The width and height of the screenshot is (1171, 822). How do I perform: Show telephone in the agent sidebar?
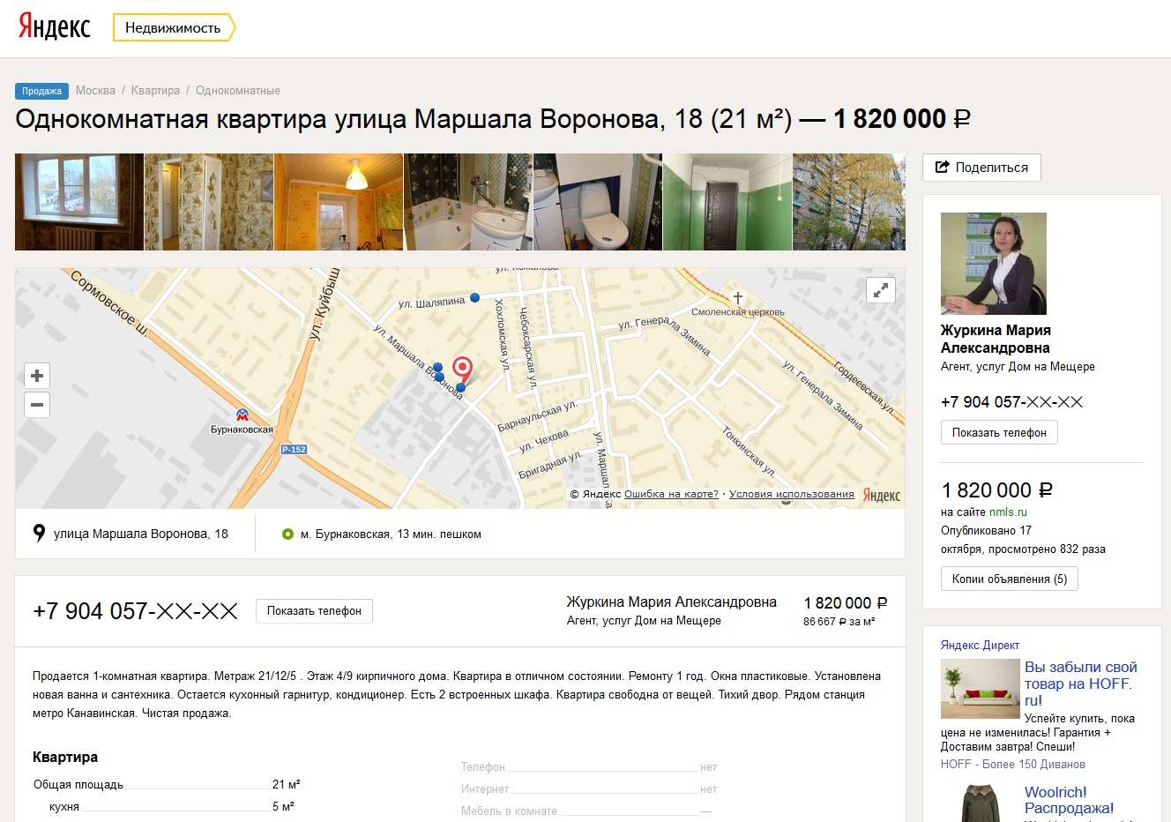tap(999, 432)
